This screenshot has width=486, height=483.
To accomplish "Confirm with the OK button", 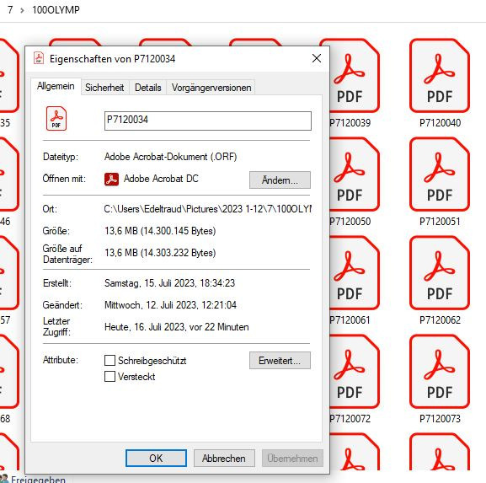I will (x=156, y=459).
